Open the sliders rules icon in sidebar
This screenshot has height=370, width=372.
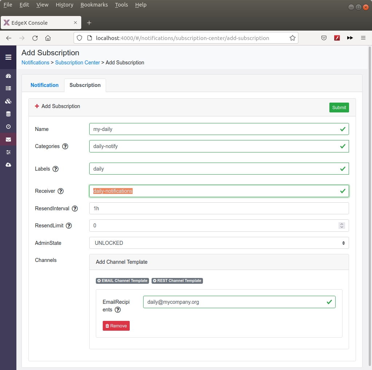click(x=8, y=152)
